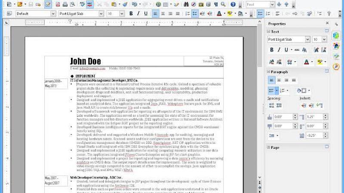Click Bold in the sidebar Text section
Screen dimensions: 344x193
(x=272, y=50)
